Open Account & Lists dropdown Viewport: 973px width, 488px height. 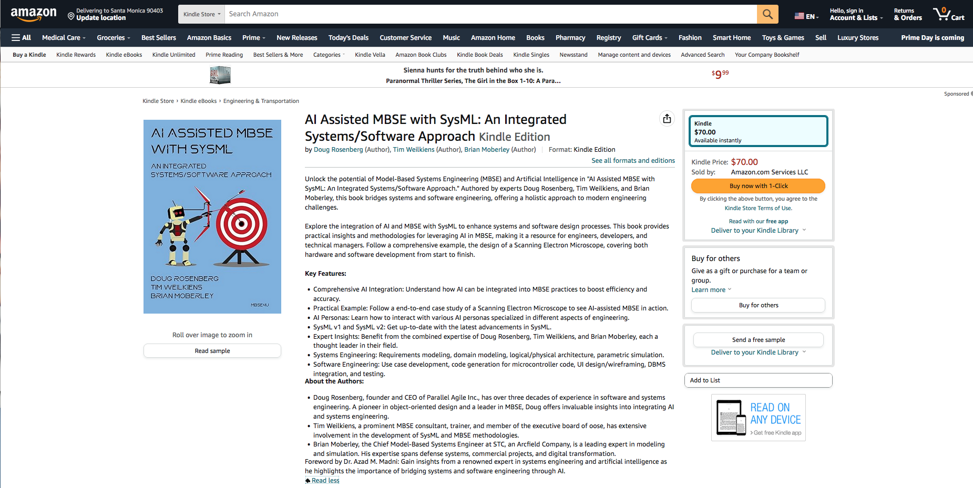[856, 14]
